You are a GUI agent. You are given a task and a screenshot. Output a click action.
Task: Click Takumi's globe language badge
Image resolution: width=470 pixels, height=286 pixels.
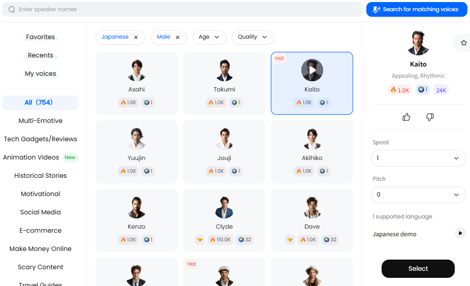(236, 103)
